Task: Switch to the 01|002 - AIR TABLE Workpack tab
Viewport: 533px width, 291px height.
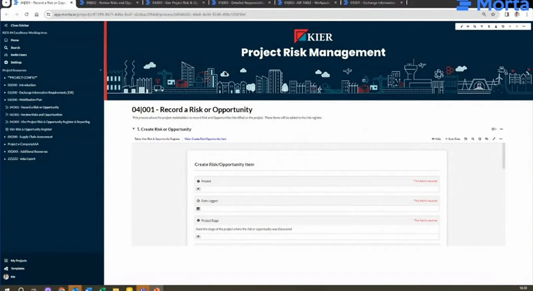Action: pos(307,3)
